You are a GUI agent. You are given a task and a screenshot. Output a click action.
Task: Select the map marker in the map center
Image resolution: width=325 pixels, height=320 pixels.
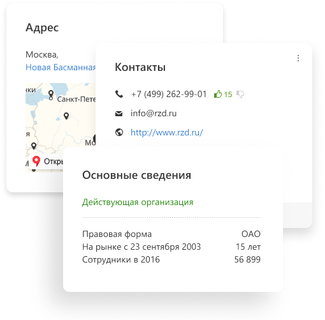[x=66, y=116]
